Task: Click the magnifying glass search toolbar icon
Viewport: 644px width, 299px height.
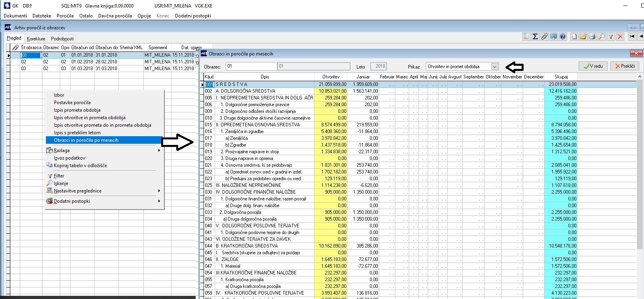Action: (602, 37)
